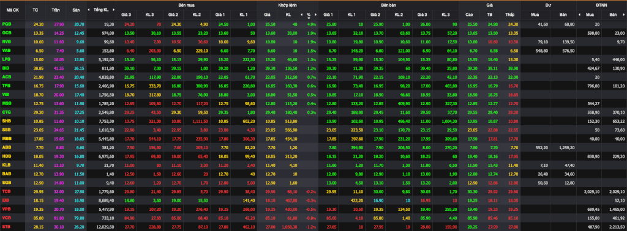Click the TB average price header
This screenshot has width=627, height=231.
[489, 15]
